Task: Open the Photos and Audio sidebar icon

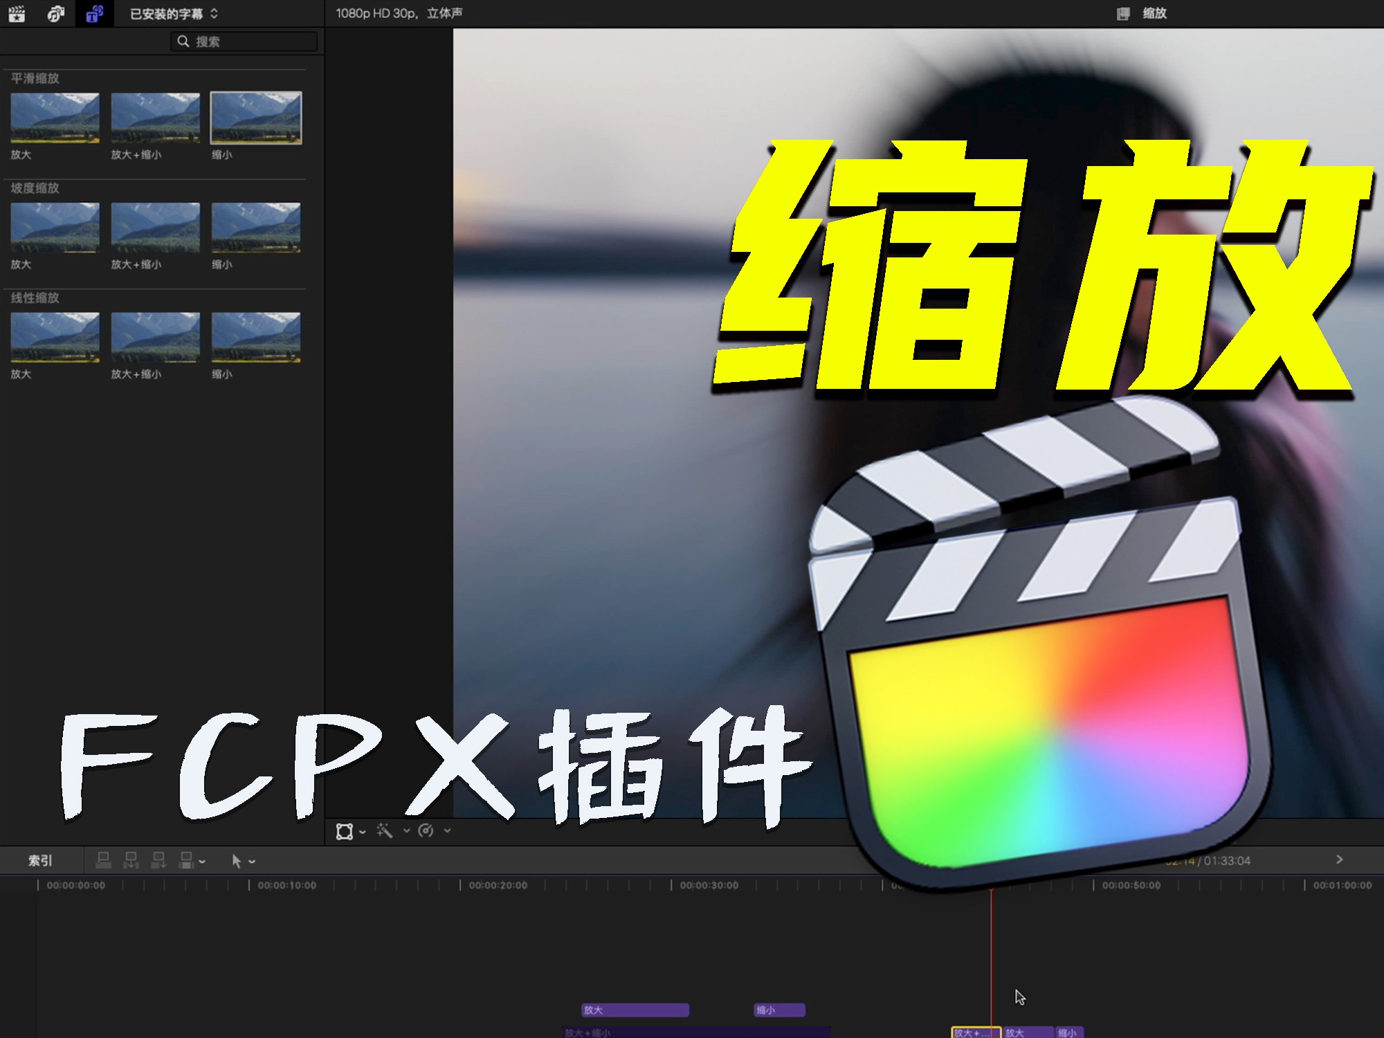Action: pyautogui.click(x=55, y=14)
